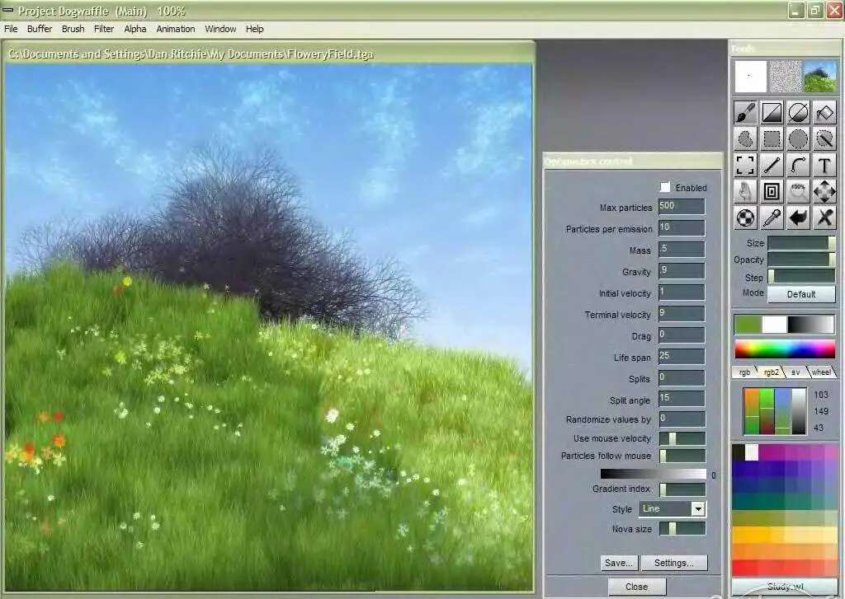Open the particle Settings... button
Screen dimensions: 845x599
674,563
